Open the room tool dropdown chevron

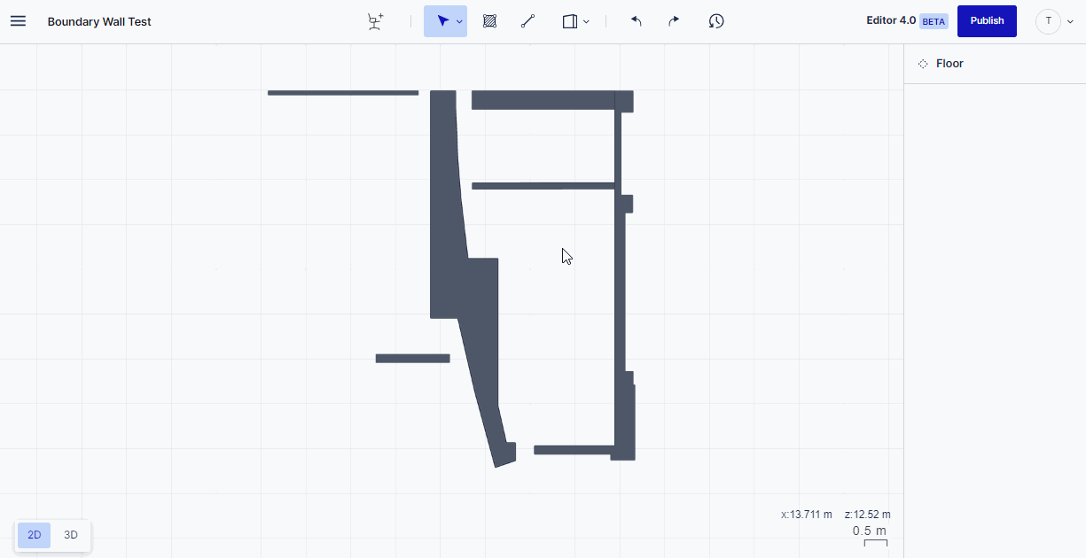586,20
